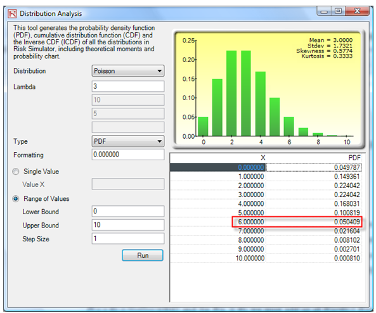This screenshot has height=313, width=376.
Task: Click the Lambda input field containing 3
Action: tap(128, 86)
